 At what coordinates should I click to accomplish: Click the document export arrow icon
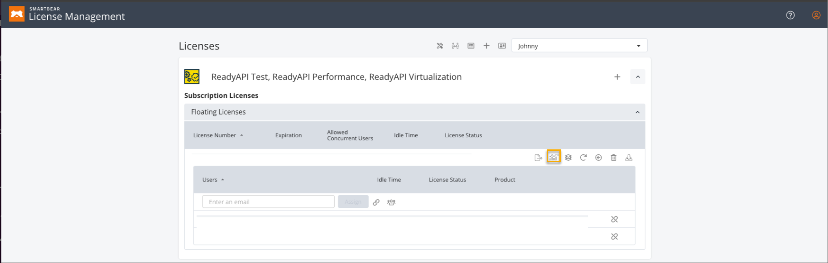[x=538, y=158]
